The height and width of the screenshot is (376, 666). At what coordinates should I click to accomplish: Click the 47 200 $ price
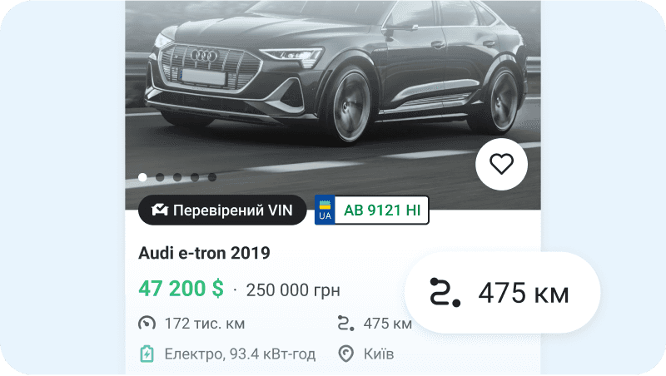point(181,289)
